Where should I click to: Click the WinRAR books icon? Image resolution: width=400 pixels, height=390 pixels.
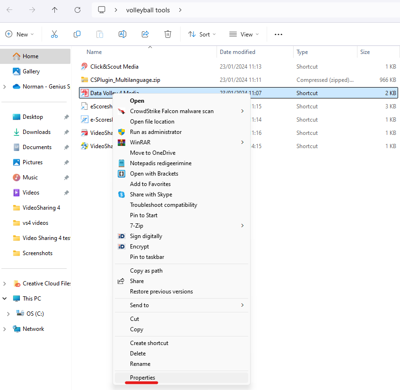[x=122, y=142]
